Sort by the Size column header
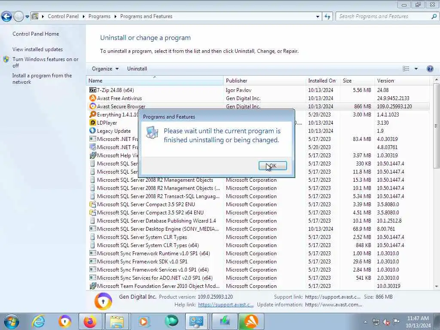 [x=357, y=80]
